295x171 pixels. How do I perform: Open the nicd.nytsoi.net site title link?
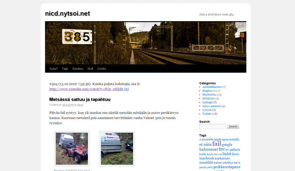click(x=68, y=13)
